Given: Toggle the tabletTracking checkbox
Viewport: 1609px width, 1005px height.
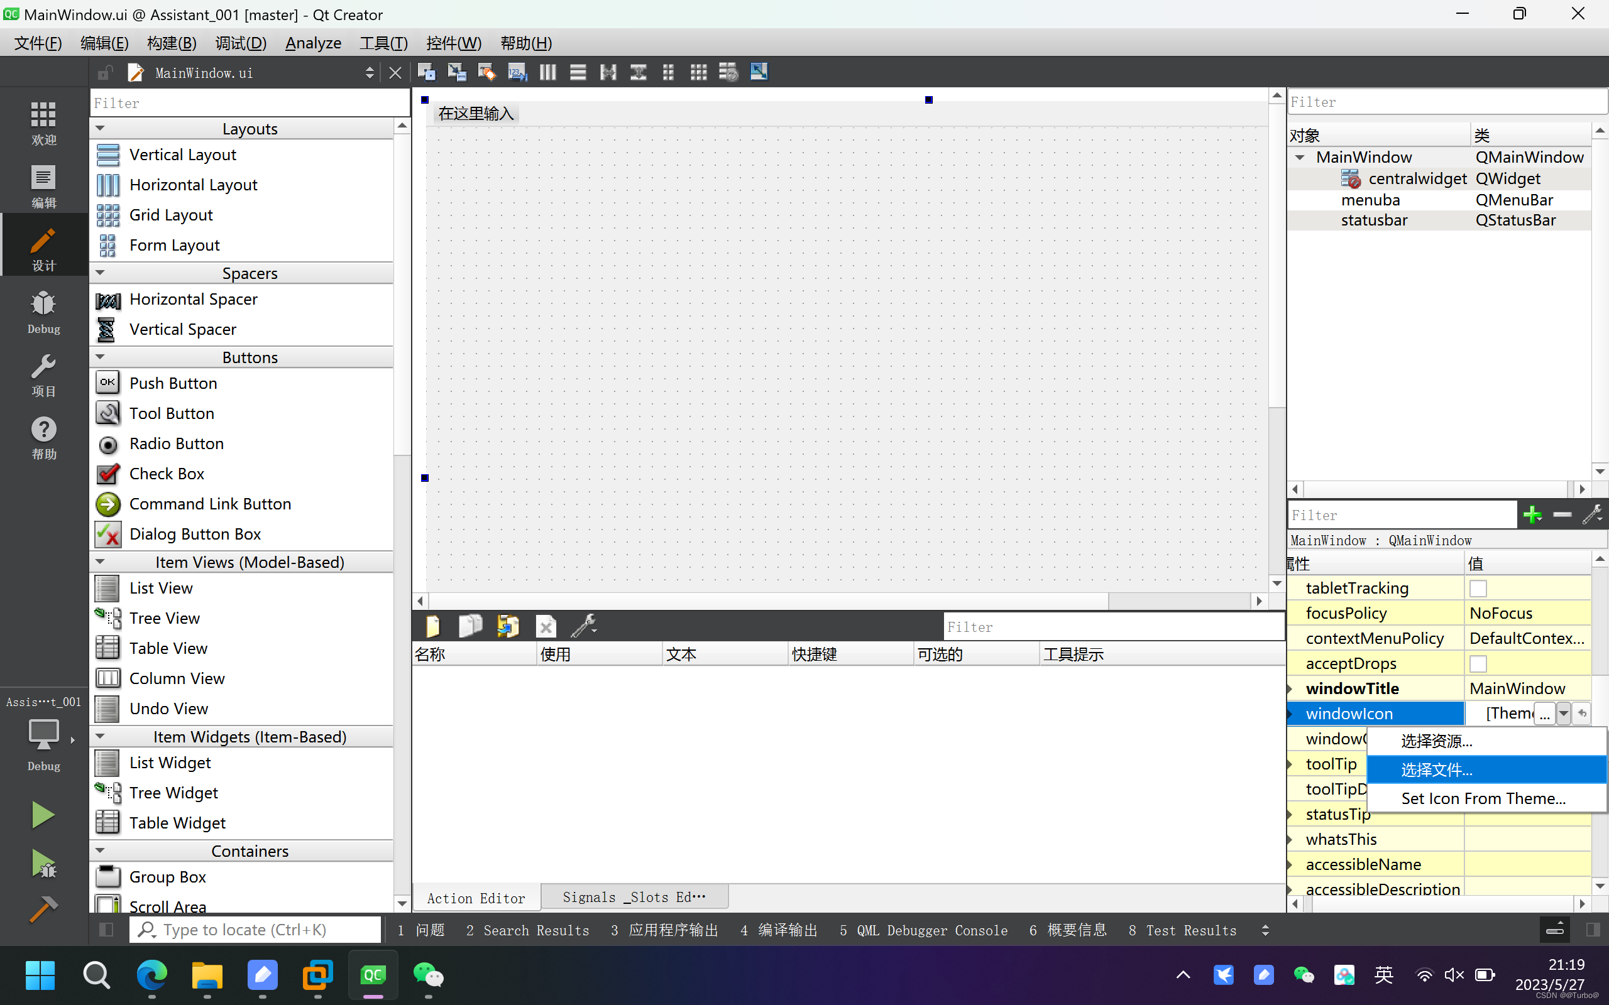Looking at the screenshot, I should [x=1478, y=589].
